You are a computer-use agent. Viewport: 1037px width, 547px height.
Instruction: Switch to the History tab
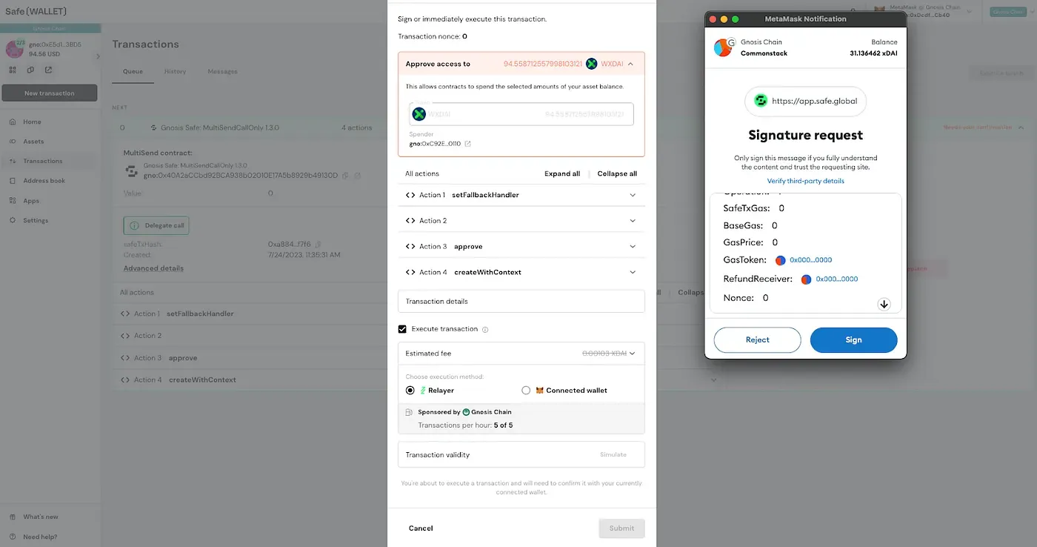[175, 72]
